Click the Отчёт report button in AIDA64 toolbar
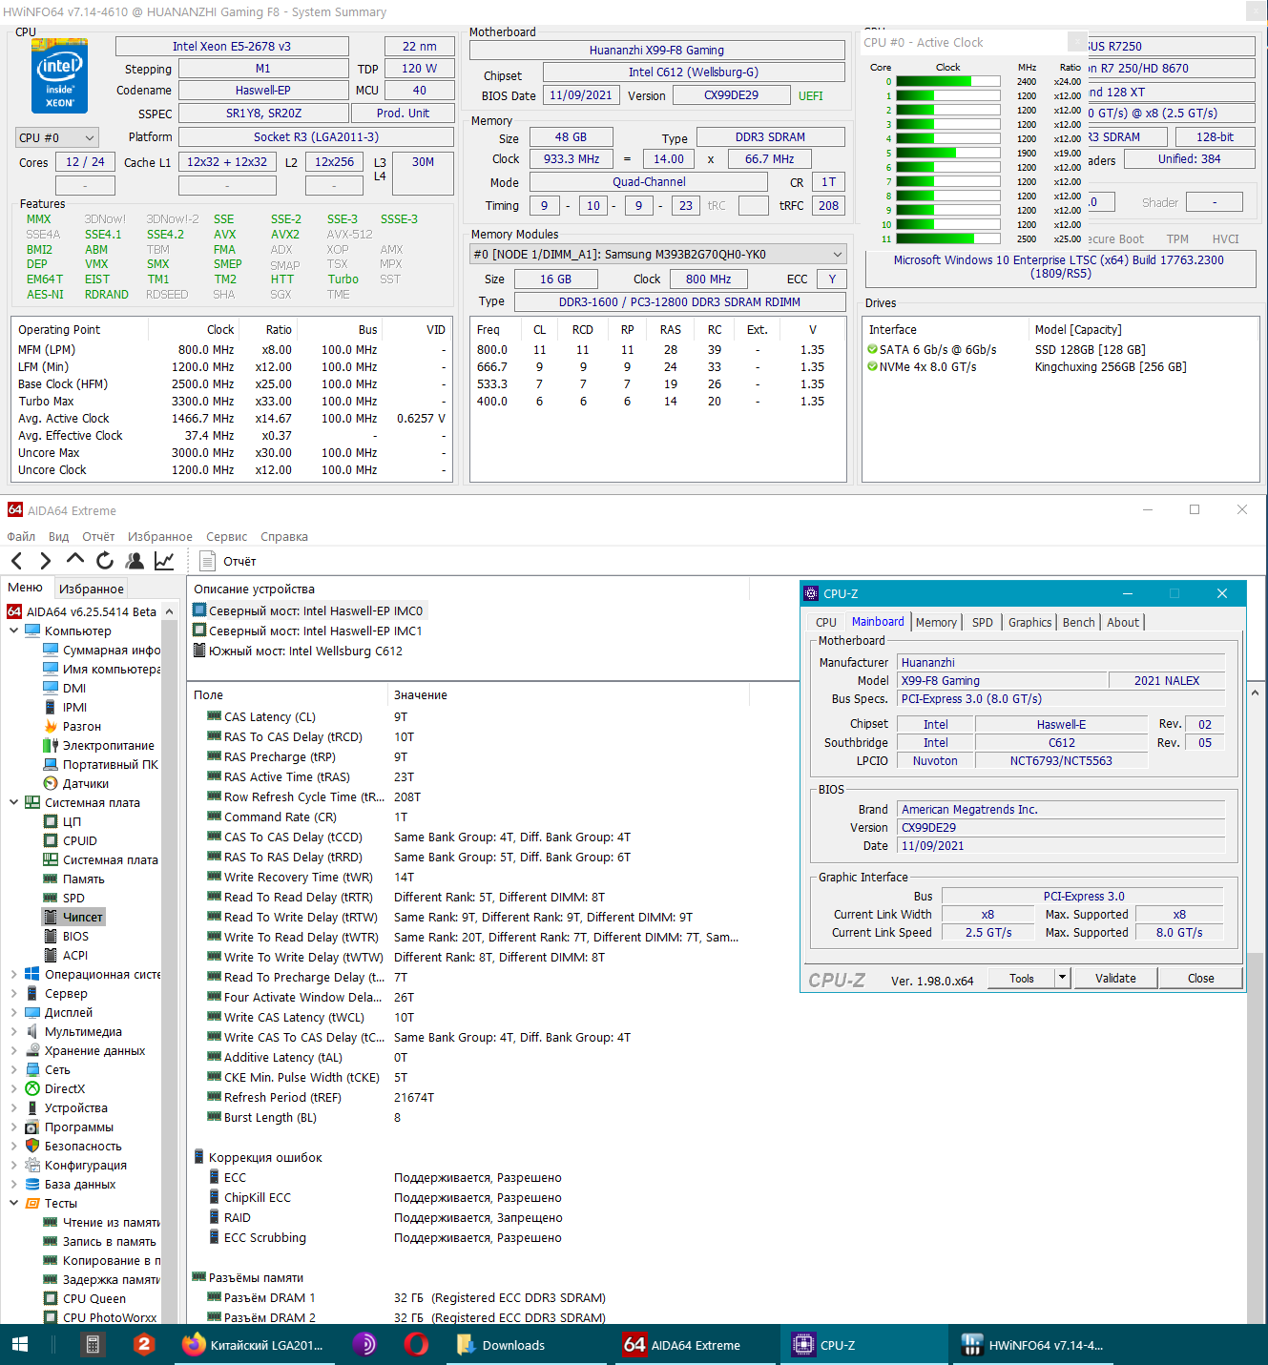 coord(228,561)
